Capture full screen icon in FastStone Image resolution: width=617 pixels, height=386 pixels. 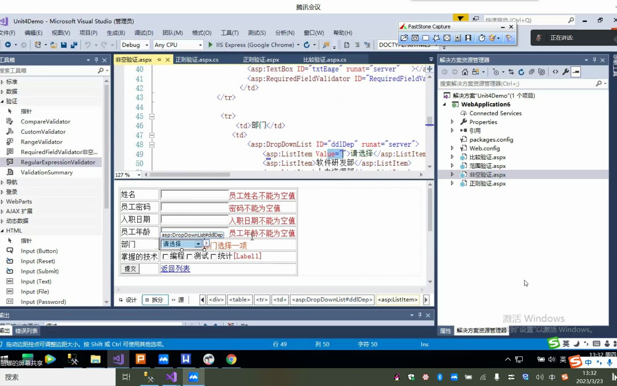[447, 38]
